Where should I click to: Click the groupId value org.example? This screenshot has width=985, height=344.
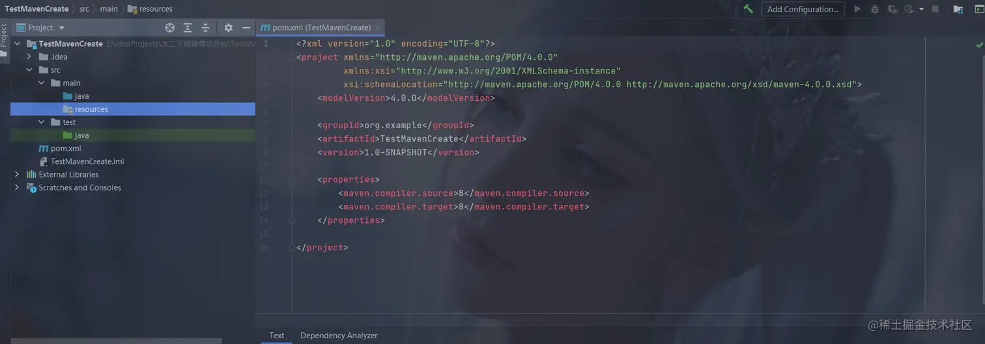[x=393, y=126]
